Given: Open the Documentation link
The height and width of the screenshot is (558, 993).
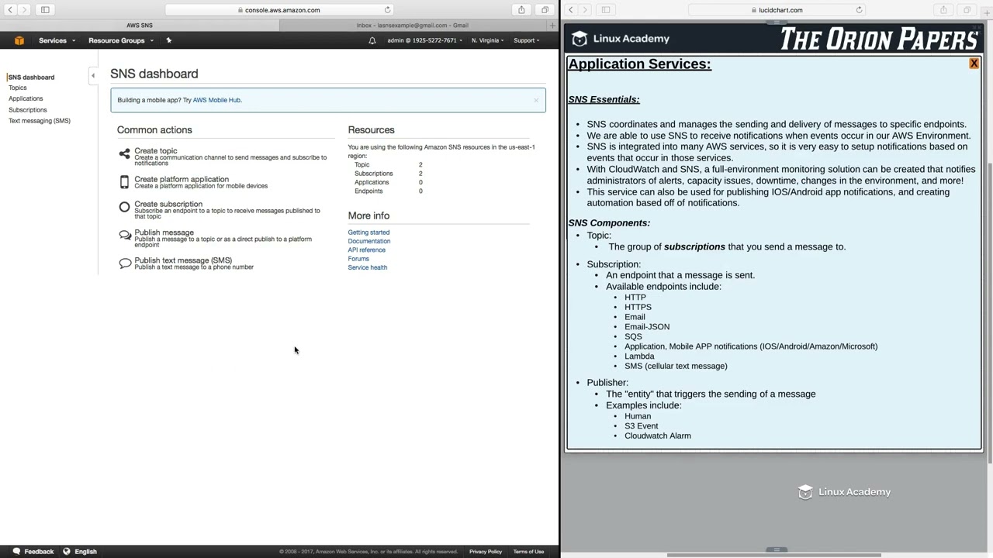Looking at the screenshot, I should pos(369,241).
